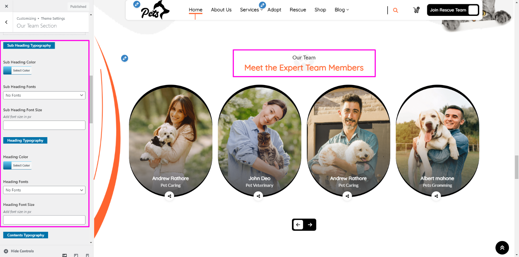Open the shopping cart icon

[416, 10]
